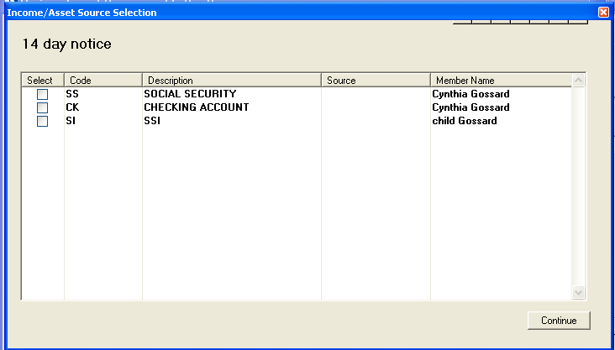The image size is (615, 350).
Task: Select the SOCIAL SECURITY description cell
Action: pos(190,94)
